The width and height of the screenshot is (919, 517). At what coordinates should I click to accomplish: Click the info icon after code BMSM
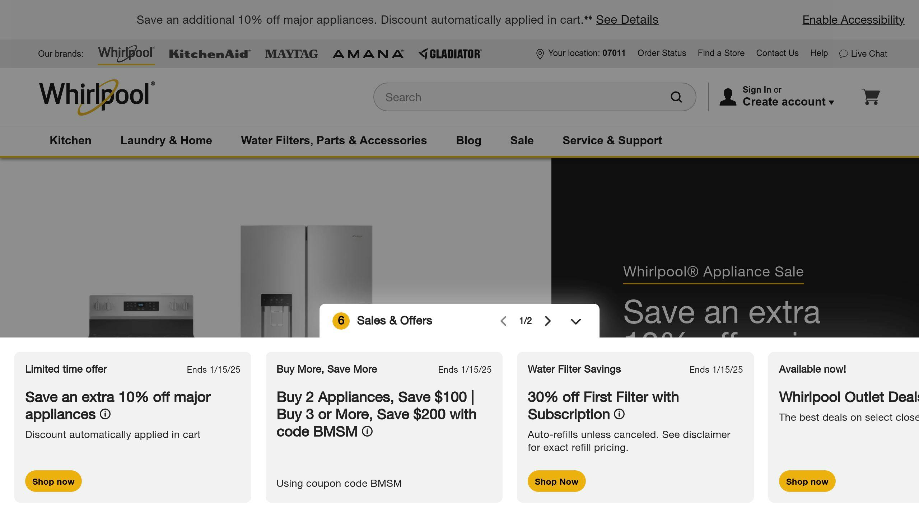(x=367, y=432)
